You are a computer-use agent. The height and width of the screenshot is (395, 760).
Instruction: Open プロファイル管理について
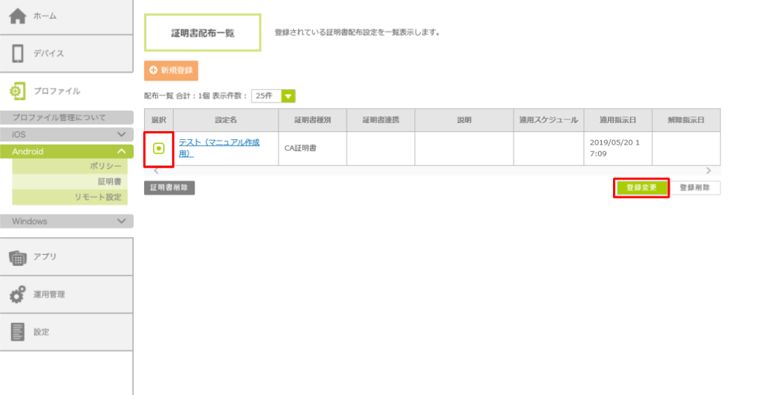(x=67, y=117)
